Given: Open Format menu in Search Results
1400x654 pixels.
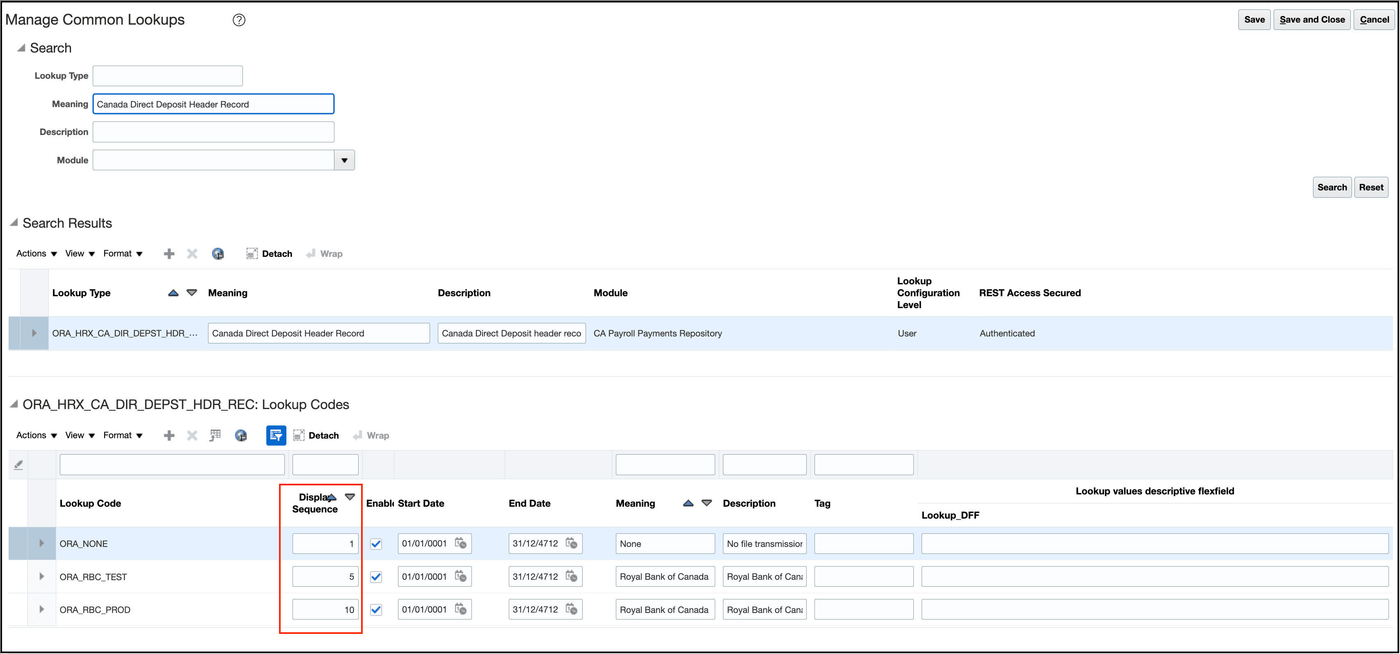Looking at the screenshot, I should (123, 254).
